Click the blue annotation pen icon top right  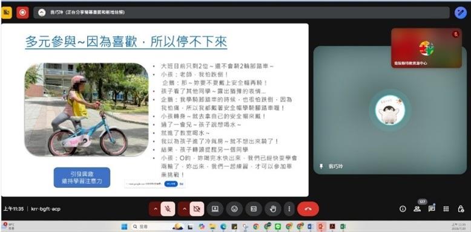tap(460, 13)
